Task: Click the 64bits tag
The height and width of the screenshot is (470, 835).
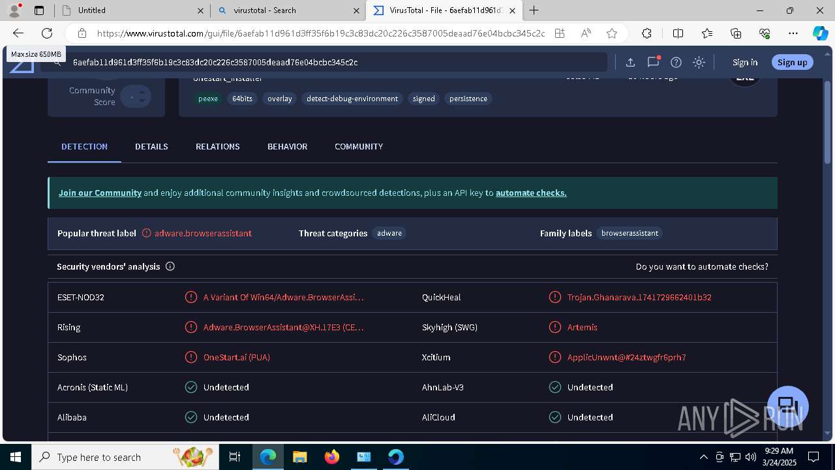Action: click(242, 99)
